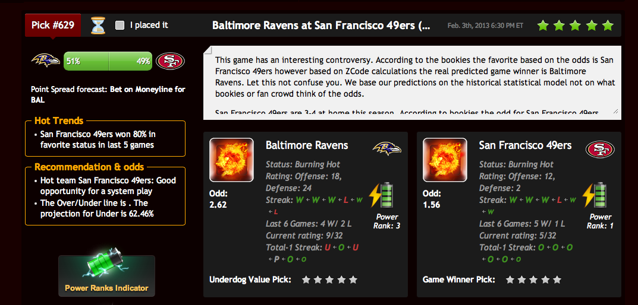Click the Pick #629 badge
Screen dimensions: 638x305
[x=53, y=25]
